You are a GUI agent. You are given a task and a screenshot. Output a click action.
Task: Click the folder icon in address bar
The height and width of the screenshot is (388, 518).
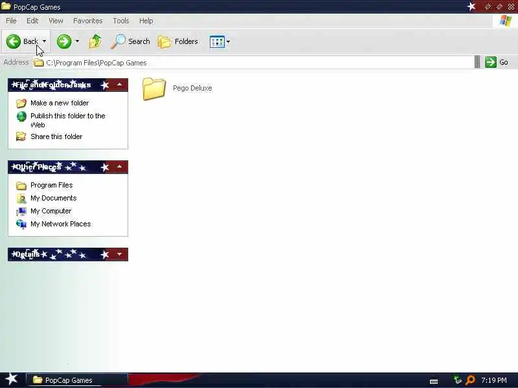[x=39, y=63]
